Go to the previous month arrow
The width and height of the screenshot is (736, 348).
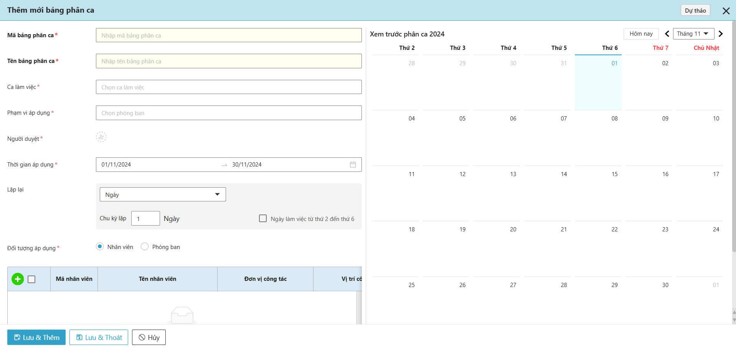[x=667, y=34]
